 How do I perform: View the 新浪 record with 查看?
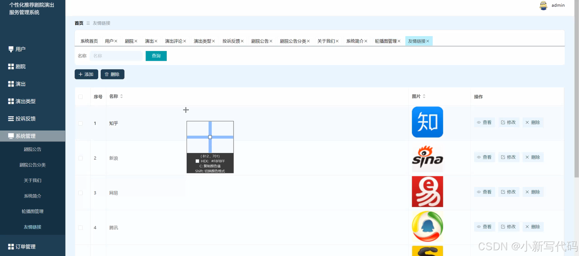pyautogui.click(x=484, y=157)
